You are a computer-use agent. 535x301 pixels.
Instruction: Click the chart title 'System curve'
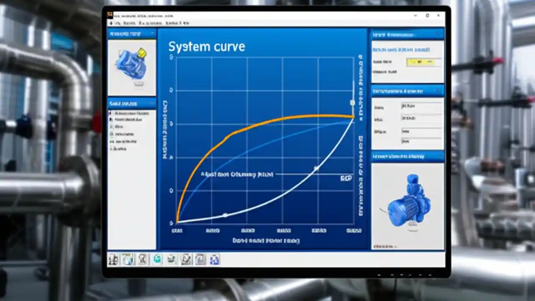click(207, 46)
